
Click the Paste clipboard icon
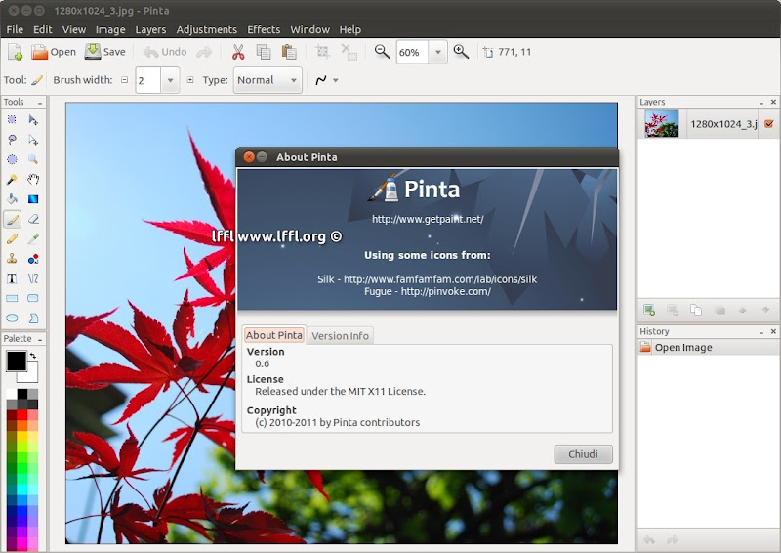(289, 52)
